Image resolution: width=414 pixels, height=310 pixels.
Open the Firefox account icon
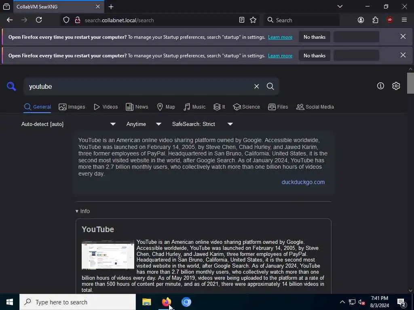[361, 20]
